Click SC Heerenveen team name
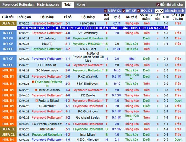Screen dimensions: 186x142 click(47, 70)
